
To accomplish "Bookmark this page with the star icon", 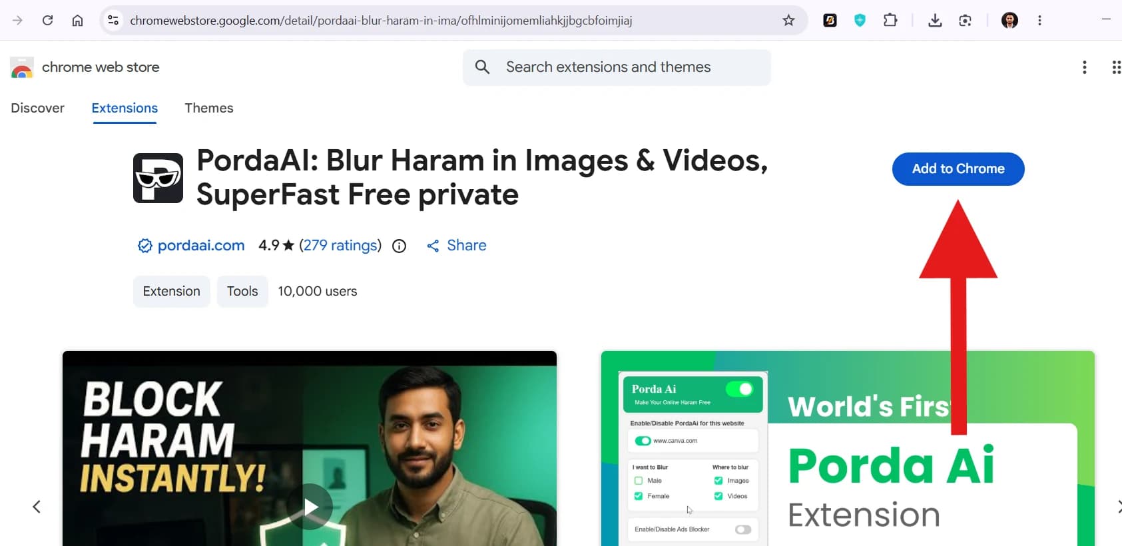I will pyautogui.click(x=788, y=20).
